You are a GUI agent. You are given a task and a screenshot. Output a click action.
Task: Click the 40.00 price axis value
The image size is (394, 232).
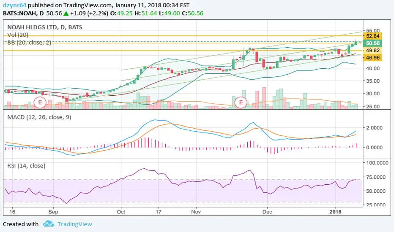coord(373,68)
